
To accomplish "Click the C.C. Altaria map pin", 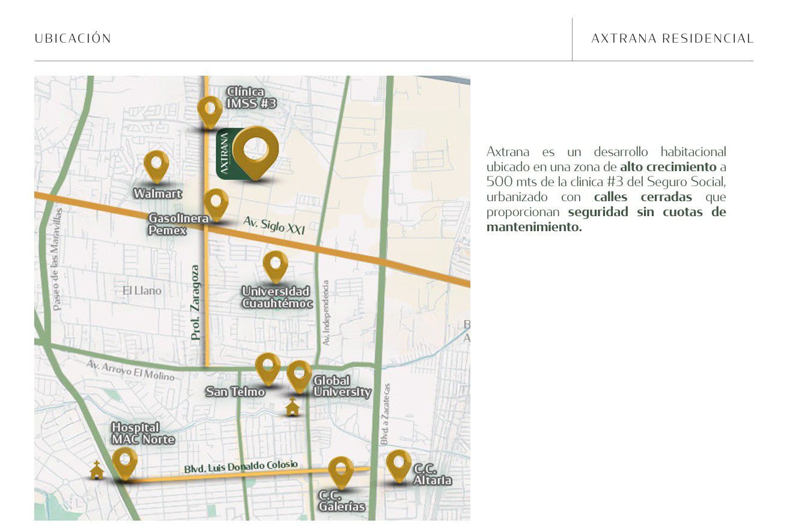I will [x=399, y=466].
